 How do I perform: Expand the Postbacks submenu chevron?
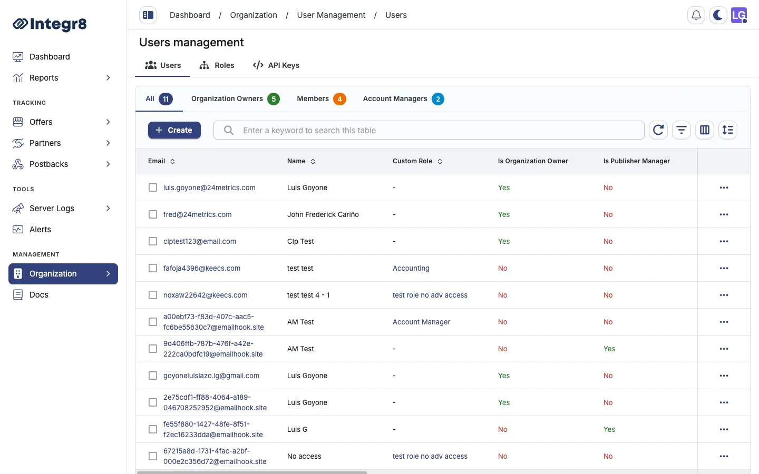coord(108,164)
